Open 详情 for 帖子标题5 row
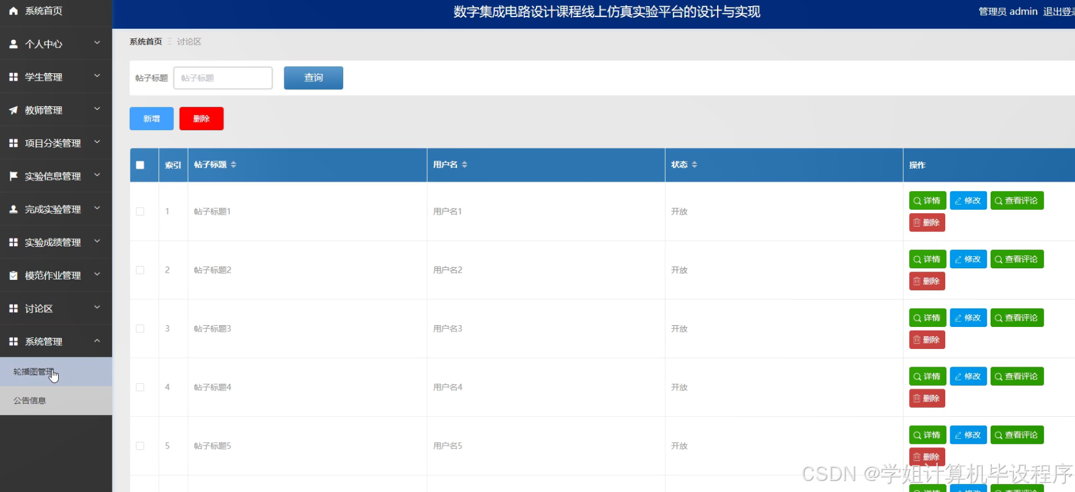Image resolution: width=1075 pixels, height=492 pixels. click(928, 435)
